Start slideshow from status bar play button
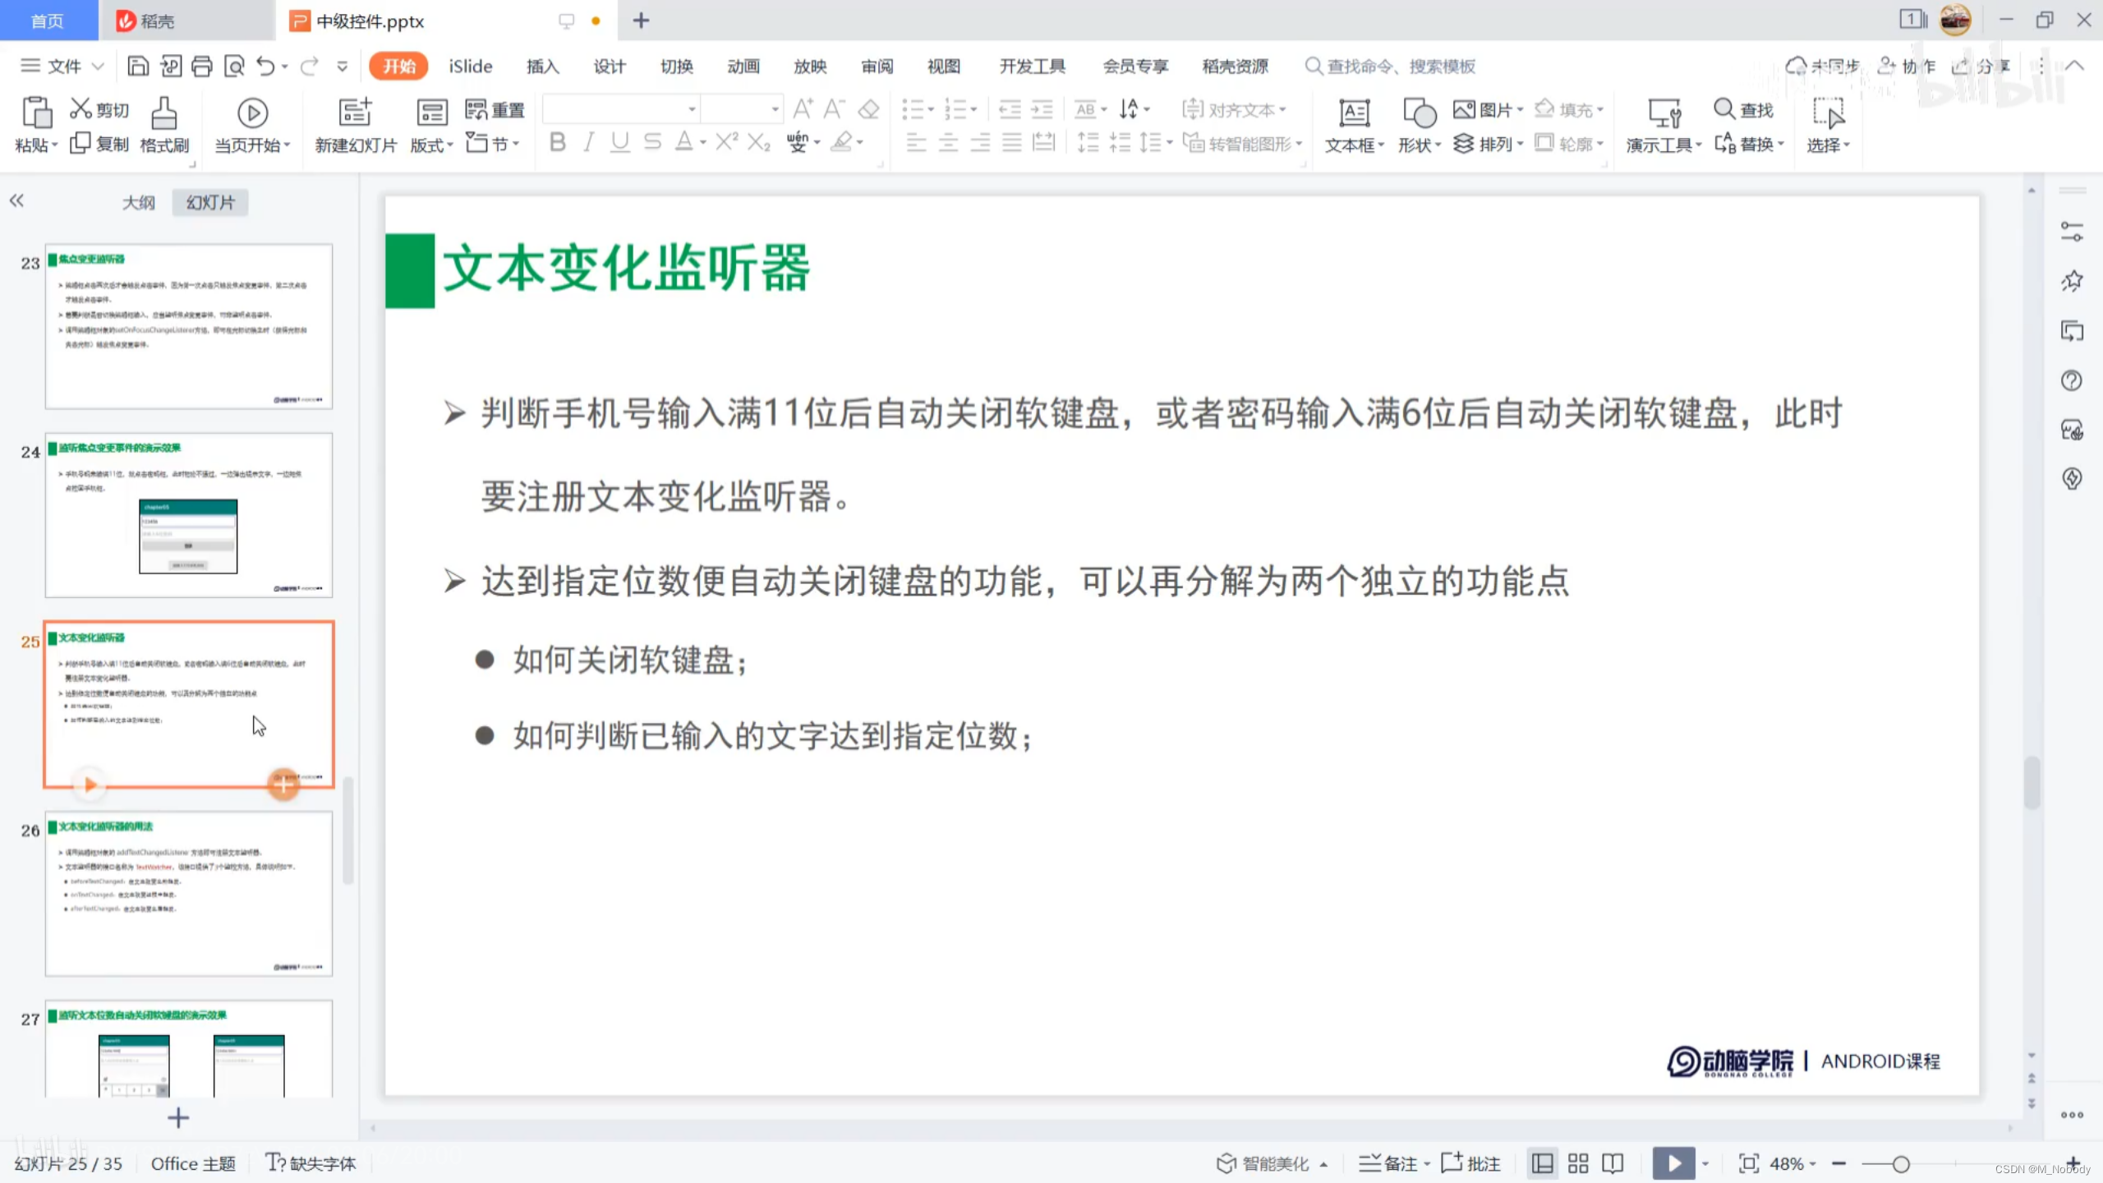The height and width of the screenshot is (1183, 2103). (x=1673, y=1163)
